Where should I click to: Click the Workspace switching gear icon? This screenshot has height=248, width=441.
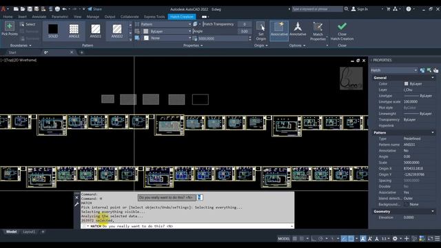(395, 239)
